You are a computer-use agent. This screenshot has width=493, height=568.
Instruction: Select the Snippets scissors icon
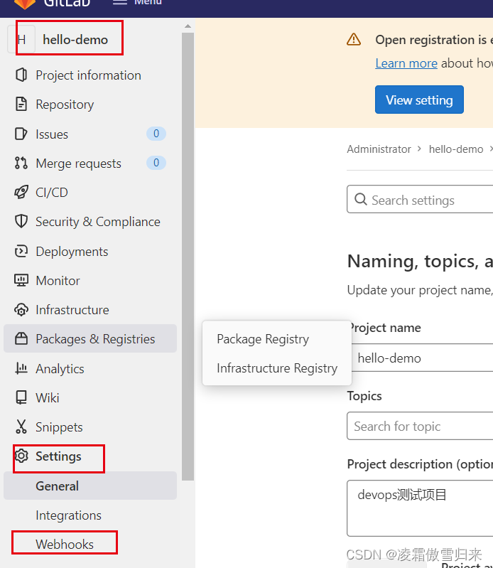tap(21, 427)
